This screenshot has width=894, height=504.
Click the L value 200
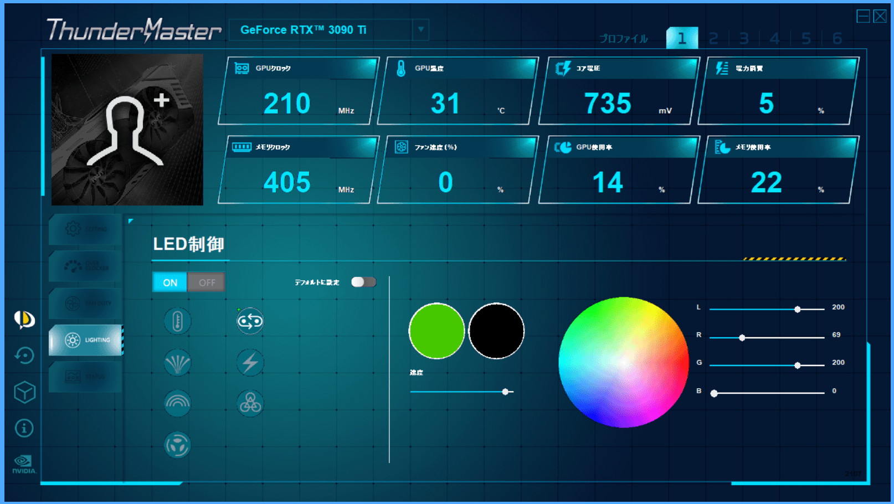coord(838,307)
